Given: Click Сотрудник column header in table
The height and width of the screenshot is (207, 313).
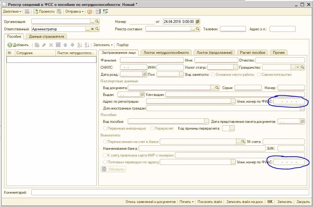Looking at the screenshot, I should coord(35,53).
